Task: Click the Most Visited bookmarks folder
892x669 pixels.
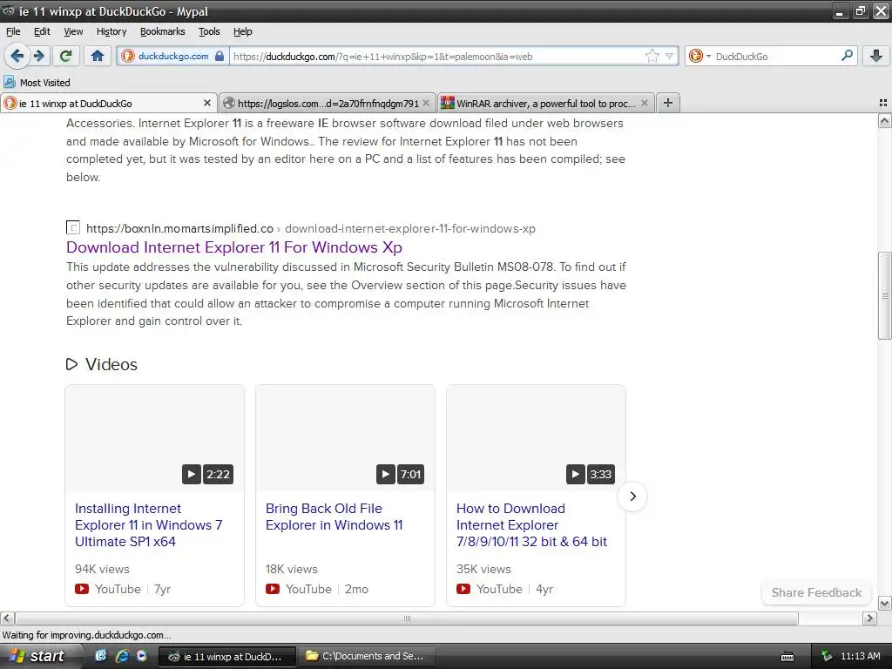Action: point(37,83)
